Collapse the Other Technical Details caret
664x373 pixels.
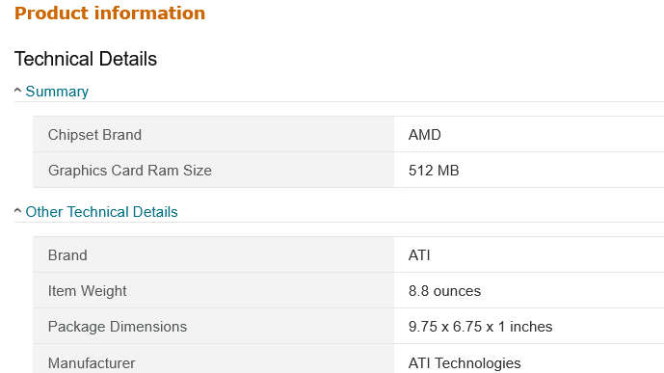click(x=17, y=210)
